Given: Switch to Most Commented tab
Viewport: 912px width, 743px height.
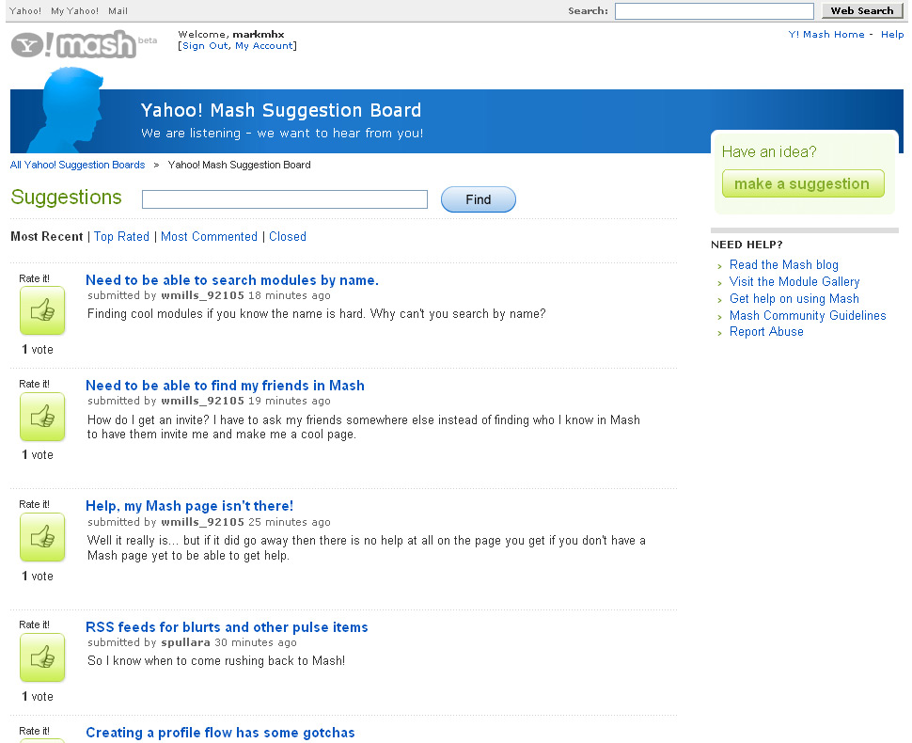Looking at the screenshot, I should point(209,236).
